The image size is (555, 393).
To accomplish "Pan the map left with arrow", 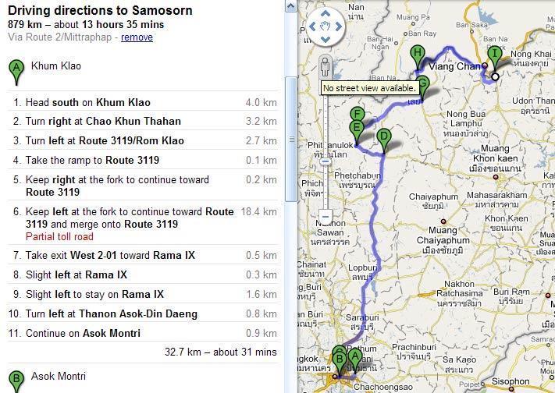I will (x=312, y=27).
